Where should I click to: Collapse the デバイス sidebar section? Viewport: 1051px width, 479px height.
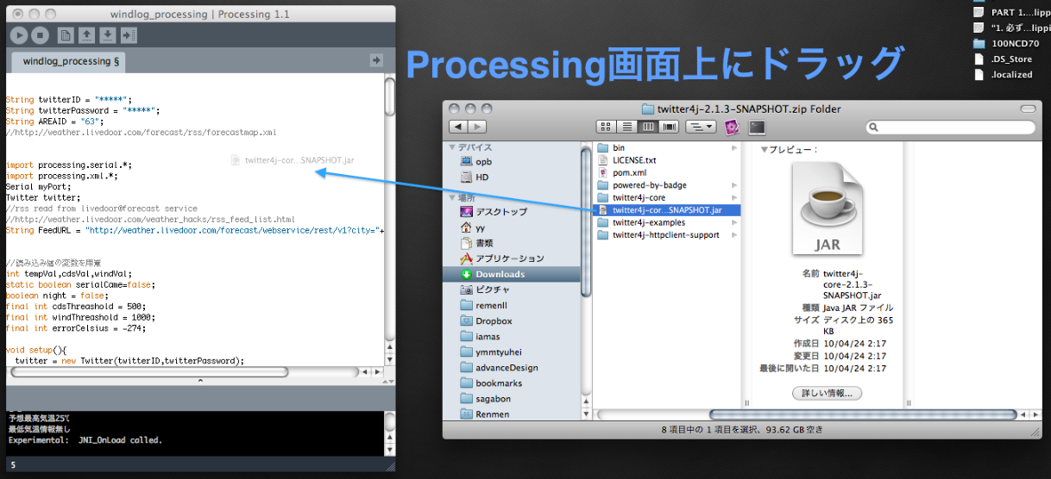point(452,147)
